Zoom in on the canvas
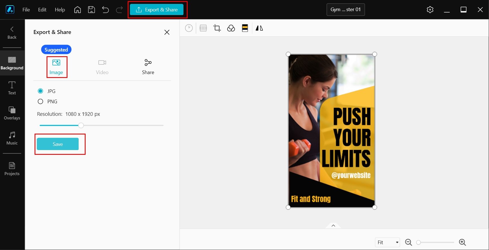The height and width of the screenshot is (250, 489). 463,242
